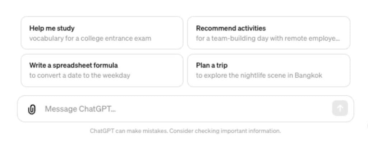Open the 'Write a spreadsheet formula' suggestion
Viewport: 368px width, 146px height.
point(102,70)
